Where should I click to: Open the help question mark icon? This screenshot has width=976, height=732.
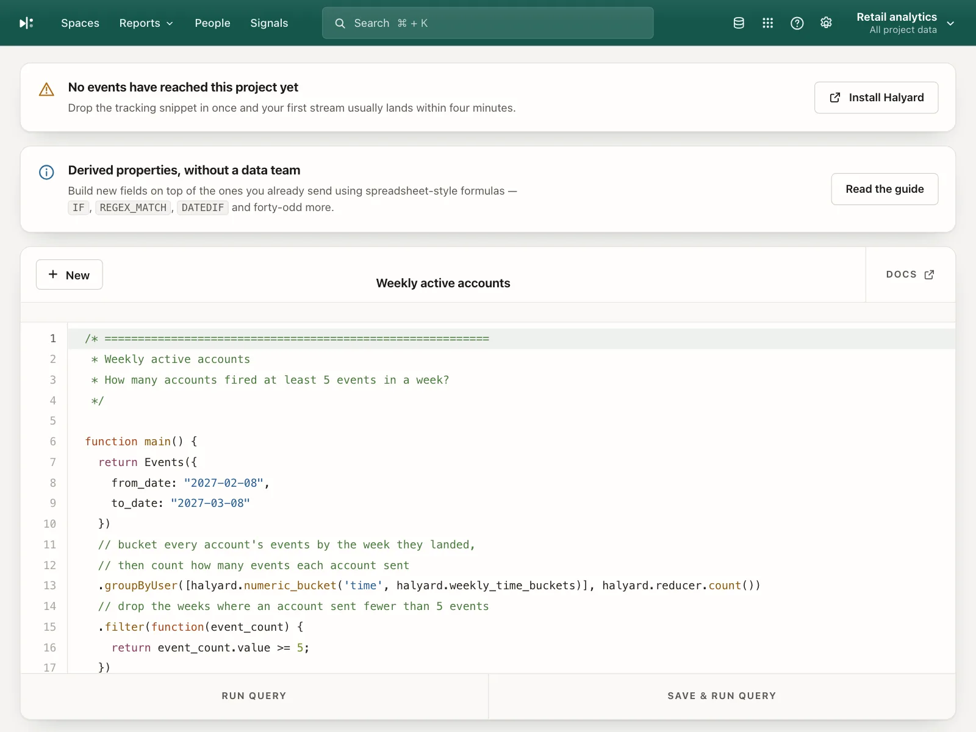[797, 23]
